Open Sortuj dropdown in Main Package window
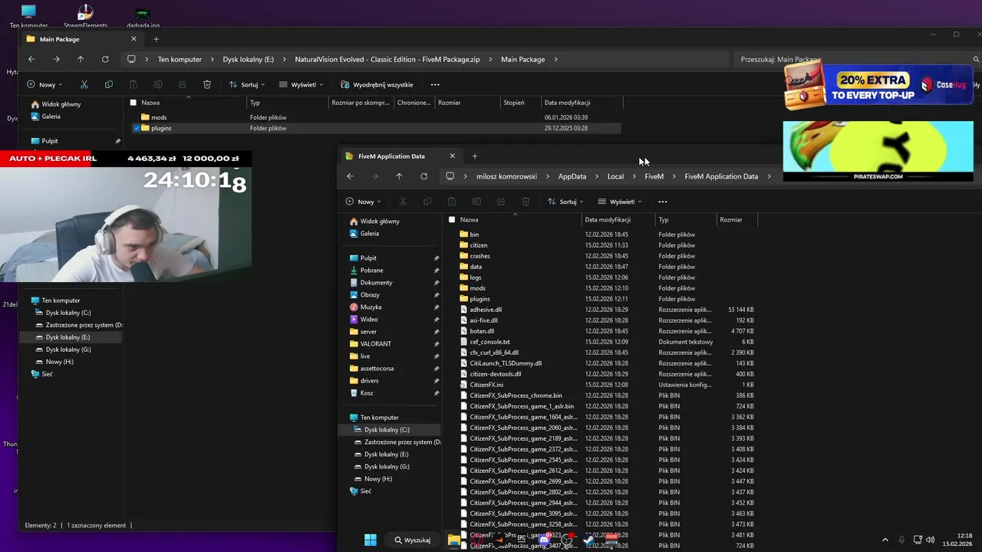Screen dimensions: 982x552 pyautogui.click(x=247, y=84)
